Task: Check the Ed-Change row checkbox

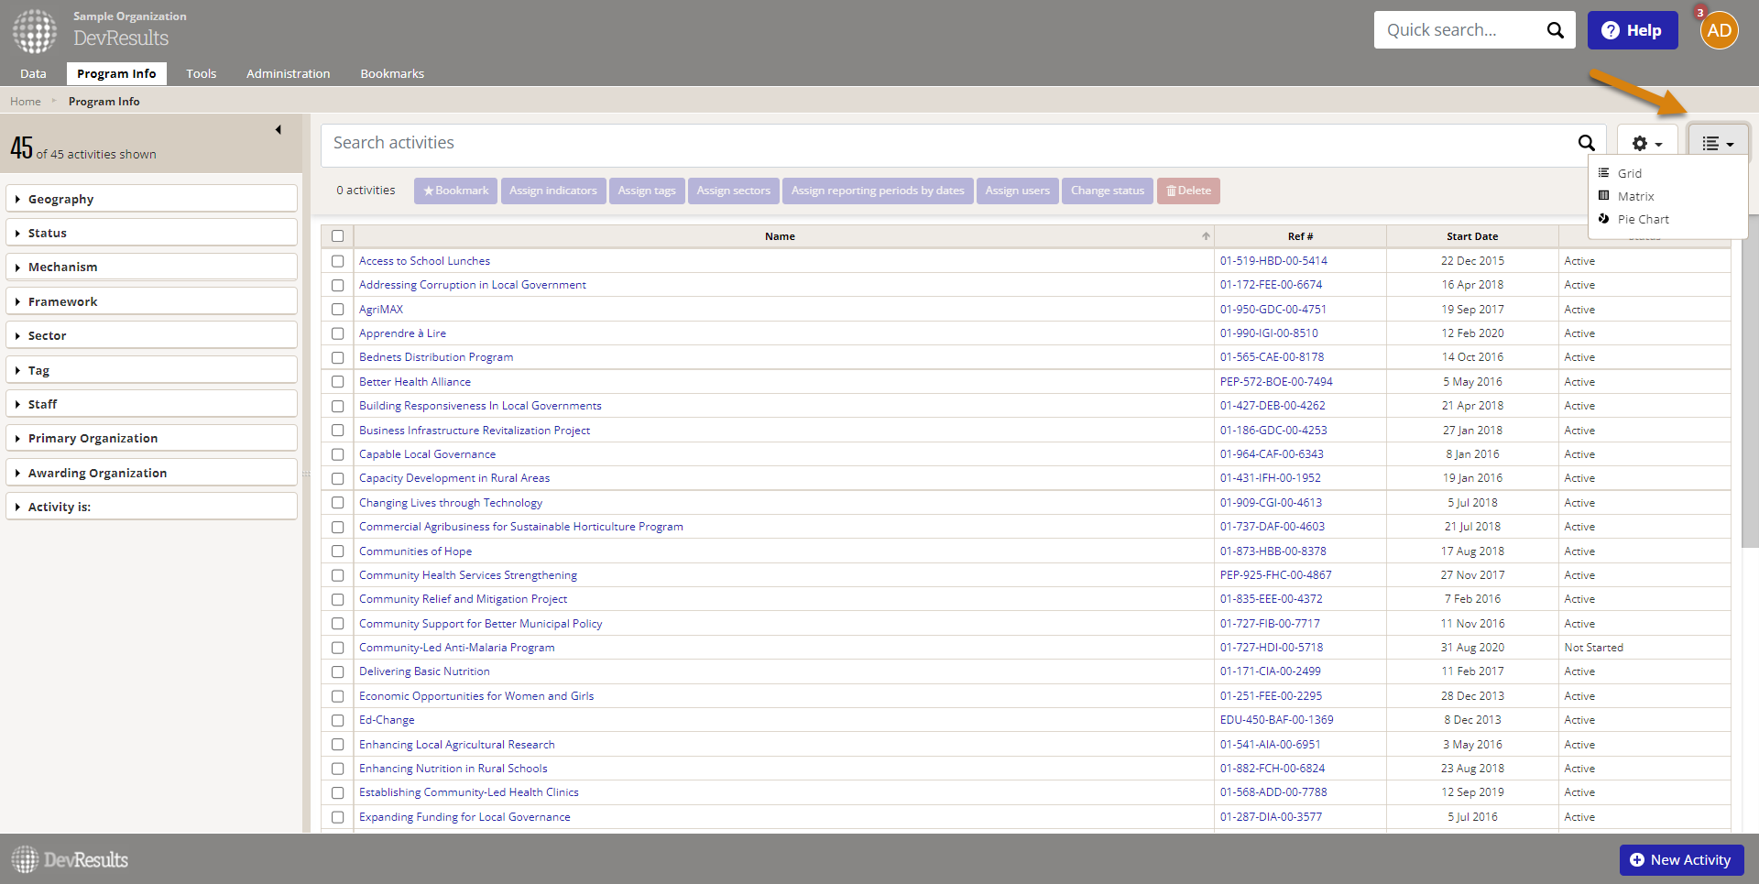Action: [337, 720]
